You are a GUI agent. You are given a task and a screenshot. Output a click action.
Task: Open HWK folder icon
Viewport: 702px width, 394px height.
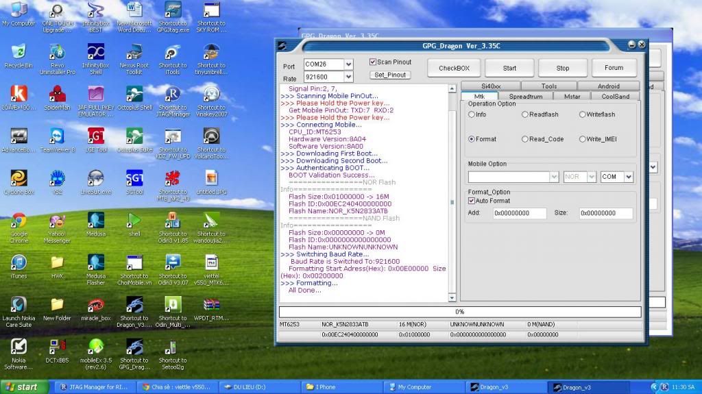click(58, 267)
